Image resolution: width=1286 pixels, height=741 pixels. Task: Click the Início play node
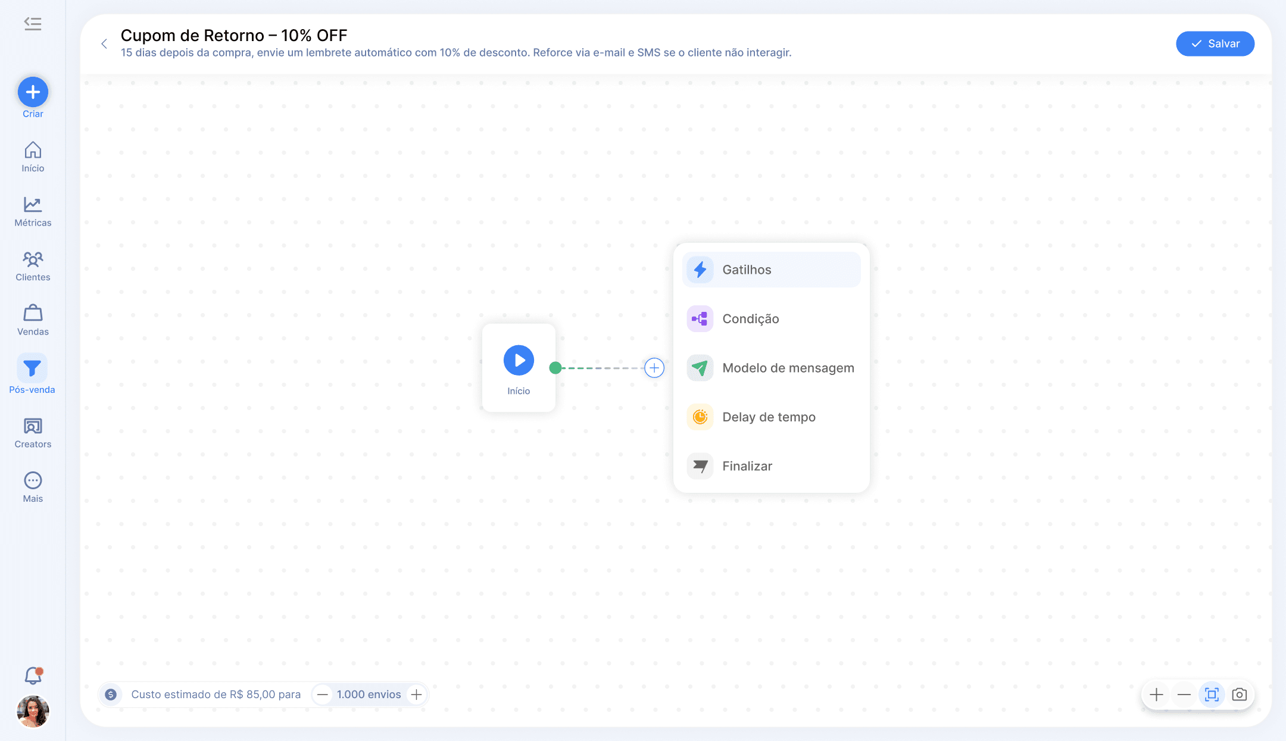coord(519,361)
